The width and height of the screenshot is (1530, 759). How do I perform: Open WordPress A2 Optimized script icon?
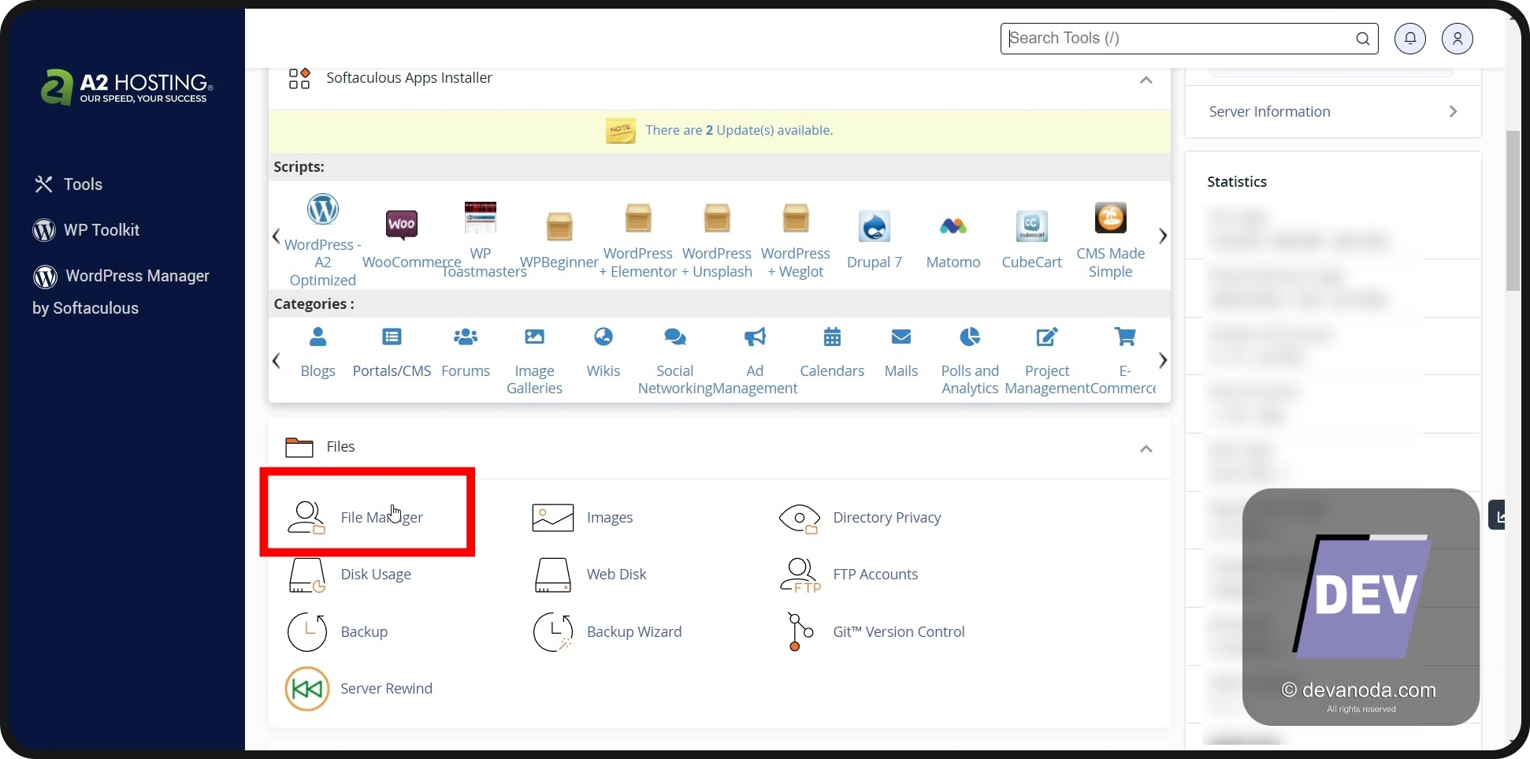click(x=322, y=209)
